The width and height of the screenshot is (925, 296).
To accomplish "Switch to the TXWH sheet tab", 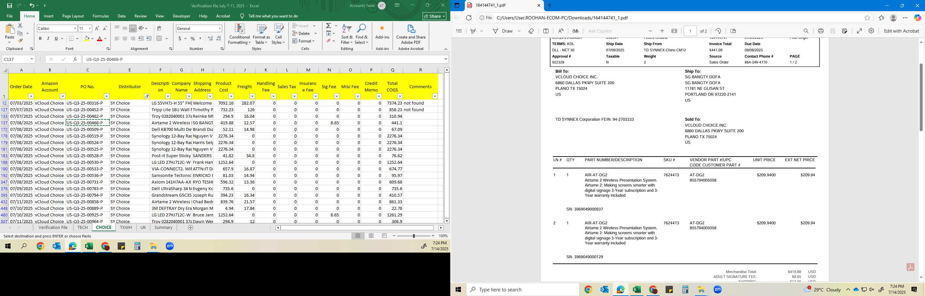I will [x=126, y=228].
